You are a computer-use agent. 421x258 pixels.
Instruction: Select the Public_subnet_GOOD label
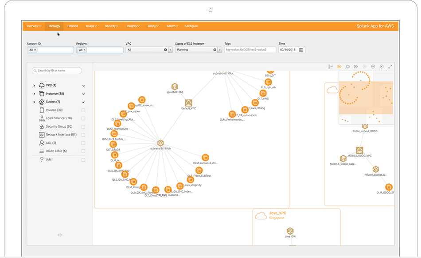pyautogui.click(x=365, y=131)
